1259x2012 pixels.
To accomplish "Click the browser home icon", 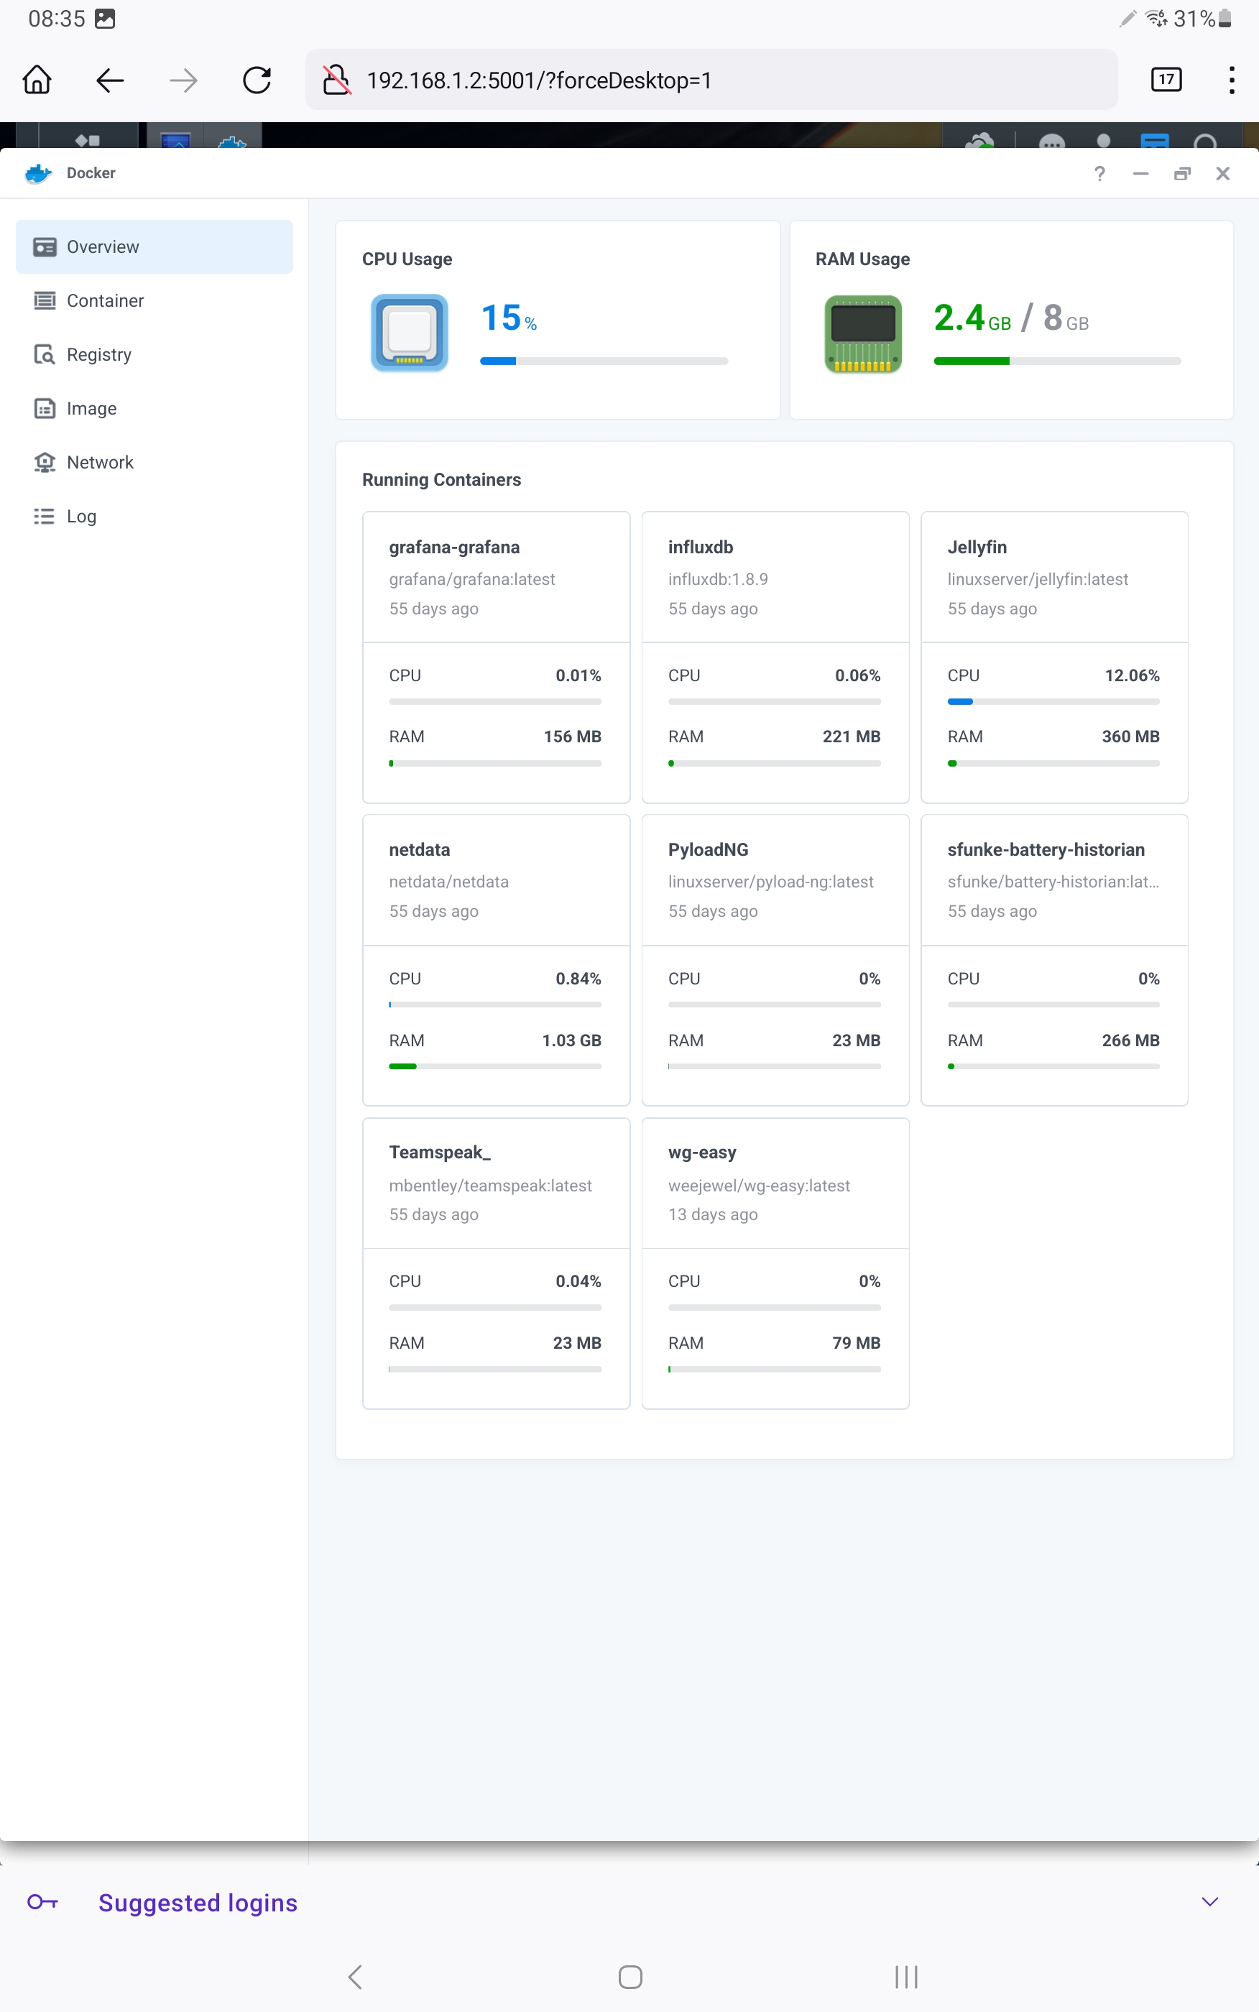I will pyautogui.click(x=37, y=80).
